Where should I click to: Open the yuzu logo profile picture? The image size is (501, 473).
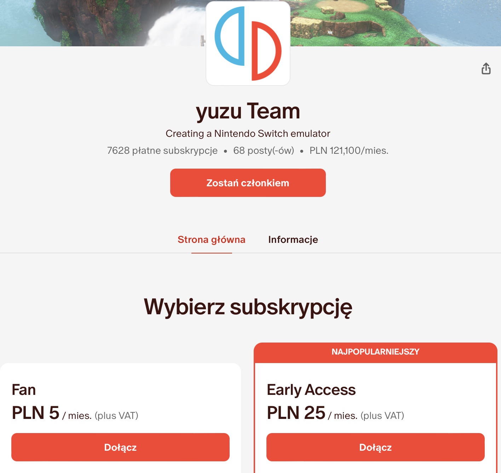click(248, 43)
